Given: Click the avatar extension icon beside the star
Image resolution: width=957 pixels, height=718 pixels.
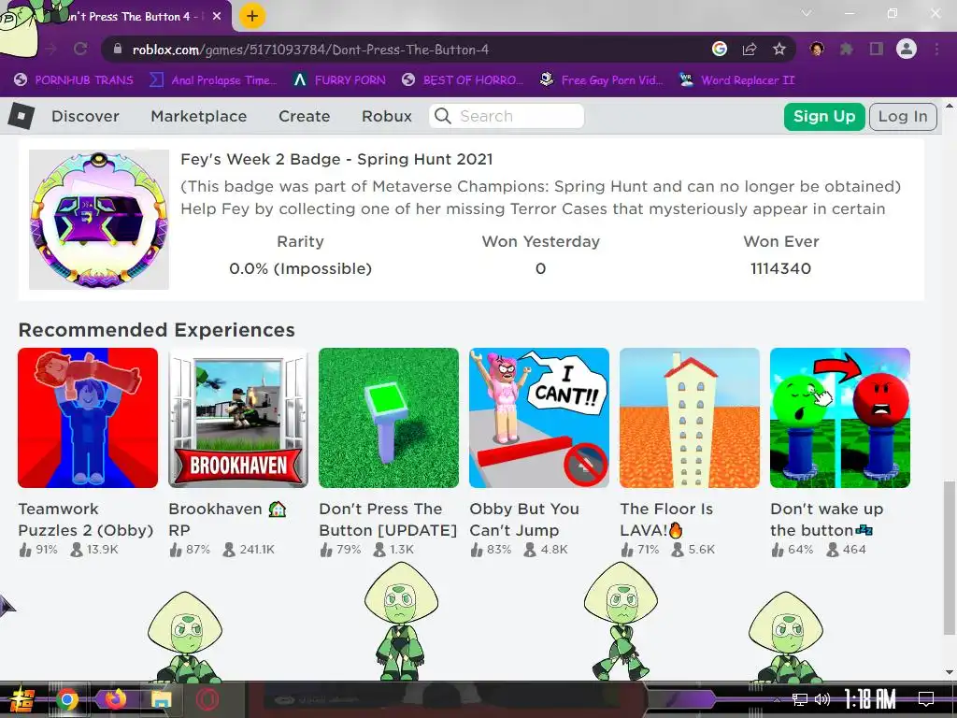Looking at the screenshot, I should click(816, 49).
